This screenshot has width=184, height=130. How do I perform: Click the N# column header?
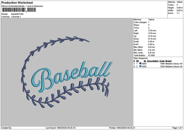click(x=138, y=61)
